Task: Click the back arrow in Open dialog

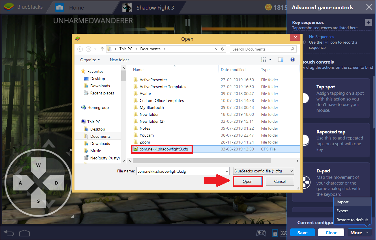Action: pos(80,49)
